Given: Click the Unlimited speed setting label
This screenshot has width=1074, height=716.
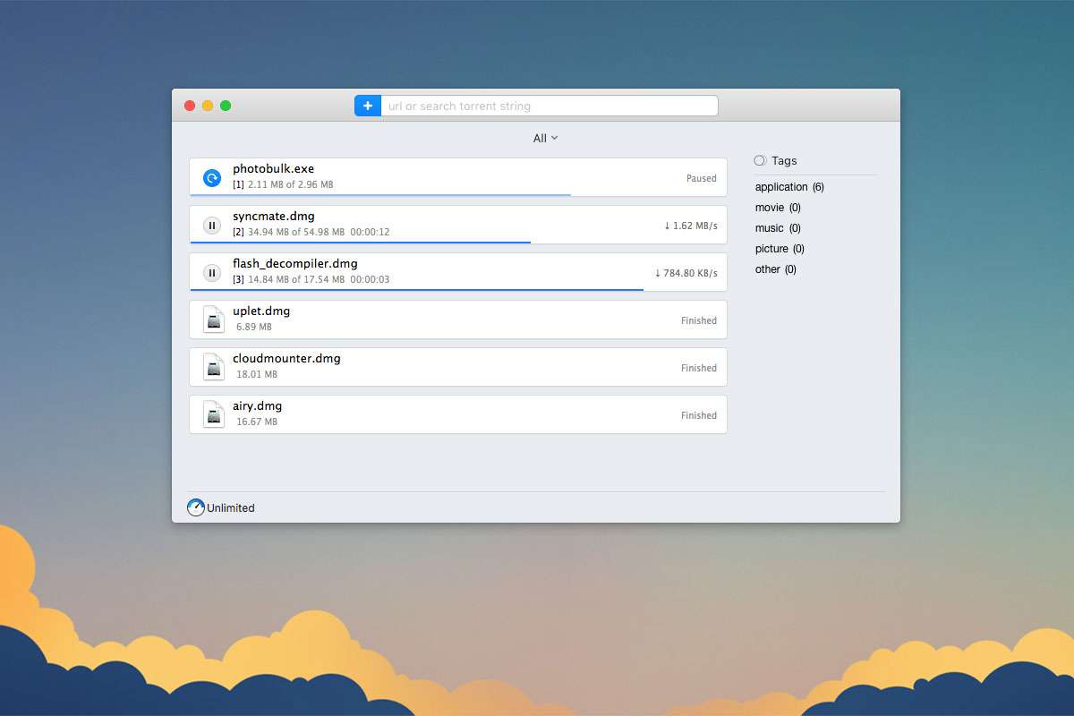Looking at the screenshot, I should pos(231,508).
